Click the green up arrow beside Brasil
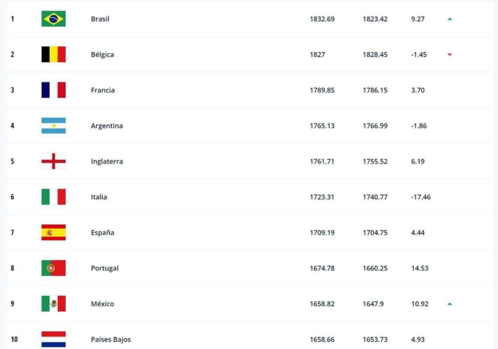498x349 pixels. tap(450, 19)
